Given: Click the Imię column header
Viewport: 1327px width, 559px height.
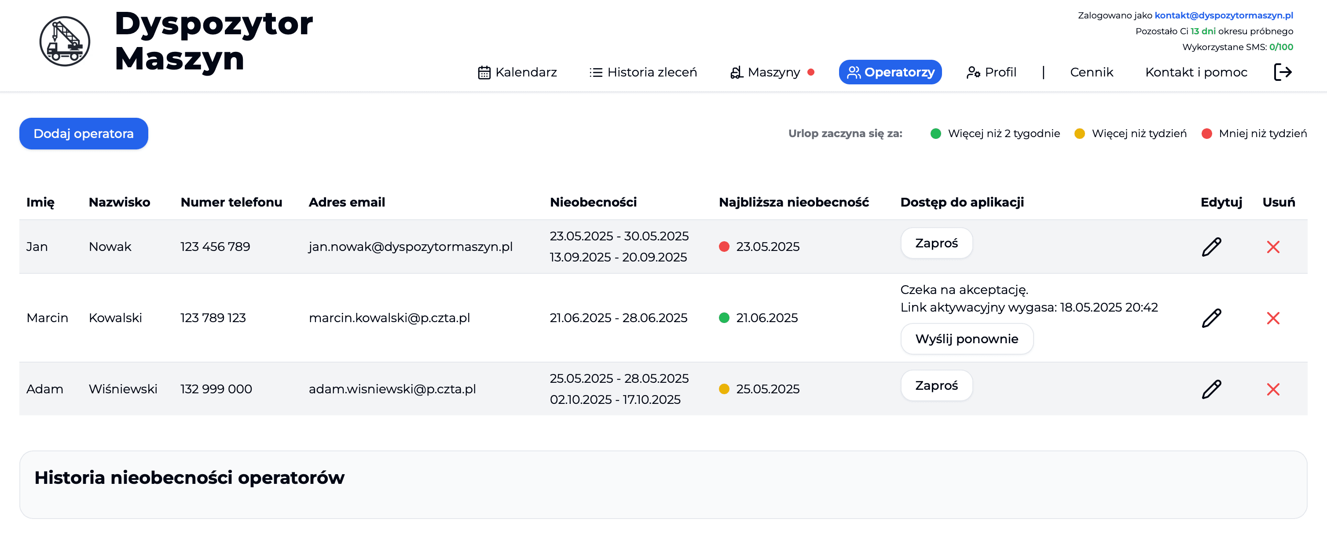Looking at the screenshot, I should (x=40, y=202).
